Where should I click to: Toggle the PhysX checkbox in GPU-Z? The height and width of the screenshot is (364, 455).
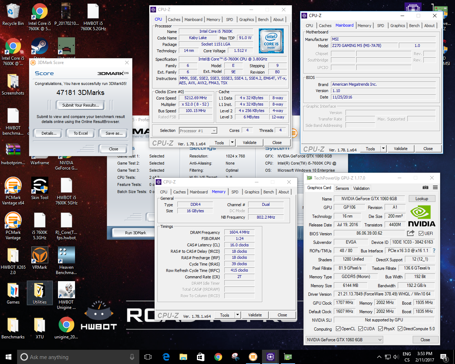point(380,329)
